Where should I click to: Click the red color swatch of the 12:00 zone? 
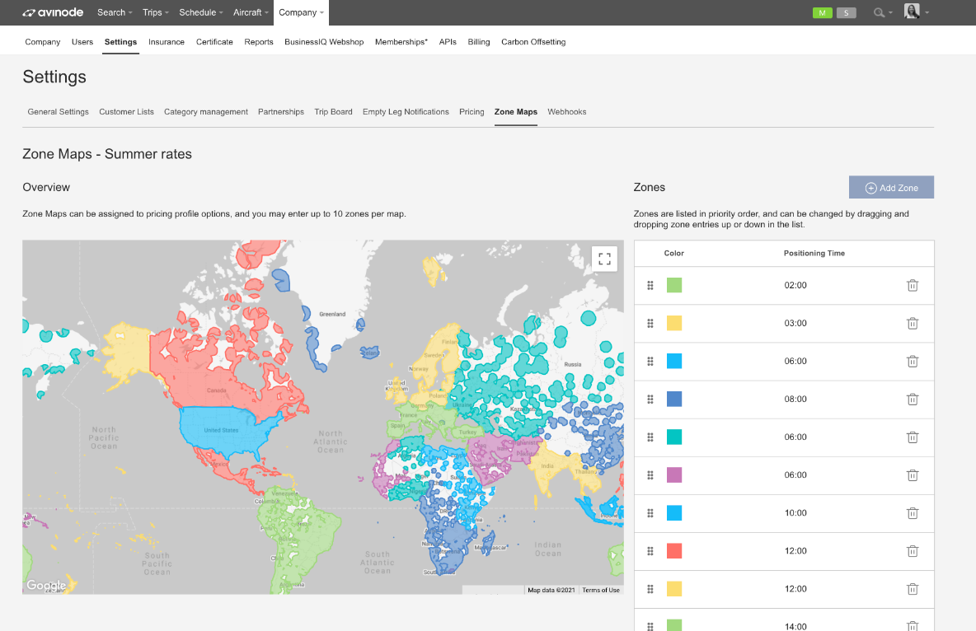pyautogui.click(x=674, y=551)
